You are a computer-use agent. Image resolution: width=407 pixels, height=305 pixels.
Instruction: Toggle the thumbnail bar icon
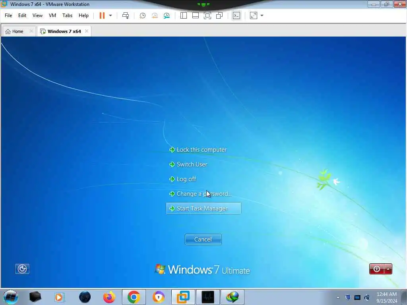tap(196, 15)
